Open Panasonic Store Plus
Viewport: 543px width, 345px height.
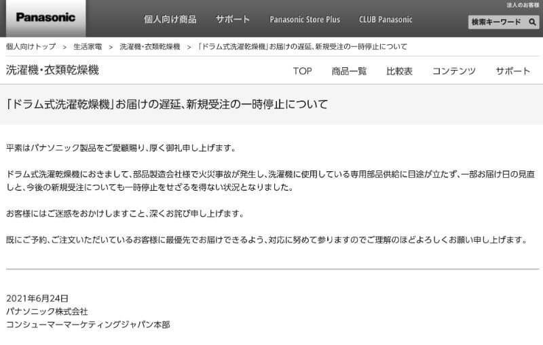(x=305, y=20)
